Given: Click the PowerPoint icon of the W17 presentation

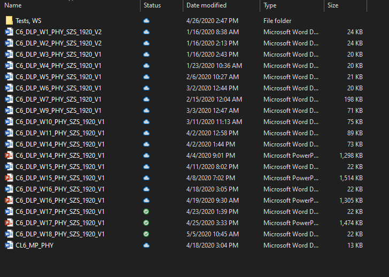Looking at the screenshot, I should pyautogui.click(x=9, y=222).
